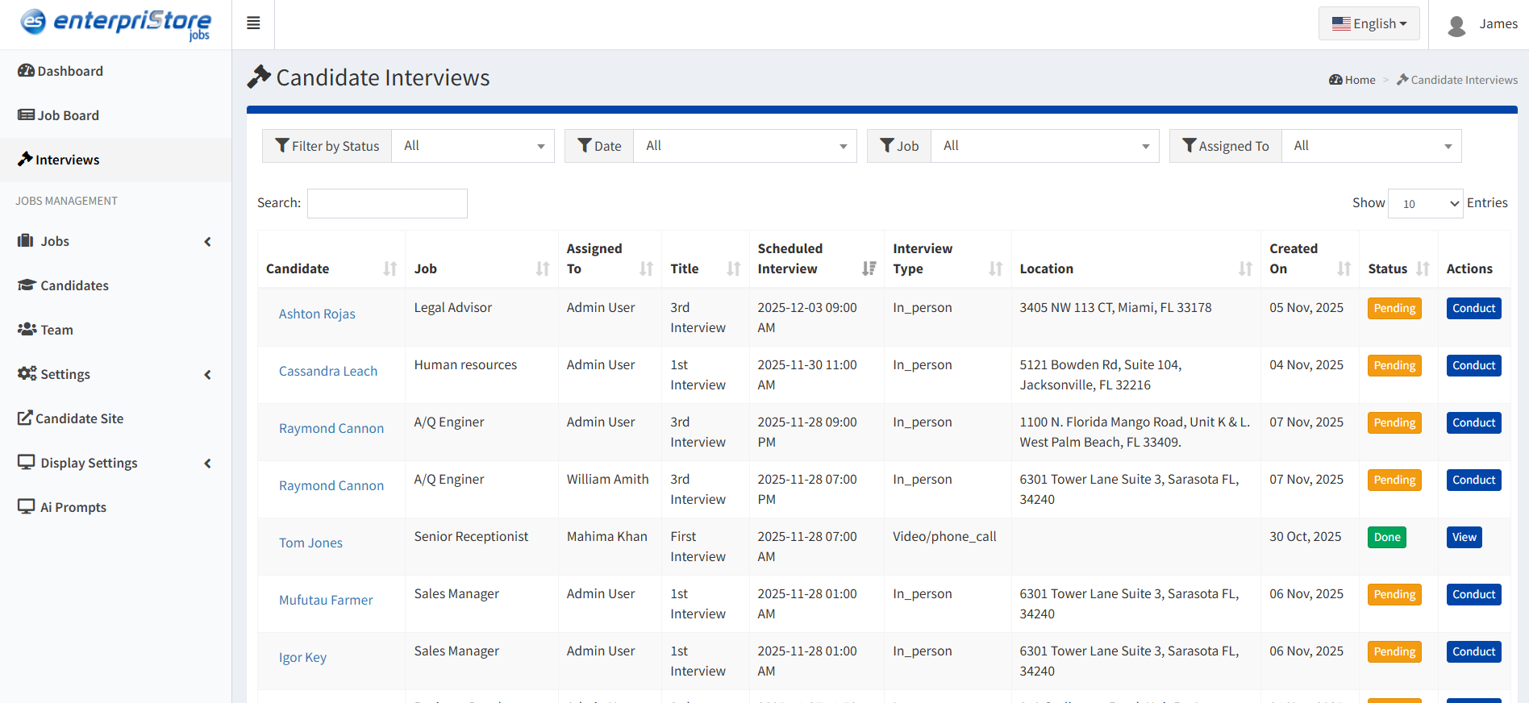Open the Date filter dropdown
The image size is (1529, 703).
point(744,146)
